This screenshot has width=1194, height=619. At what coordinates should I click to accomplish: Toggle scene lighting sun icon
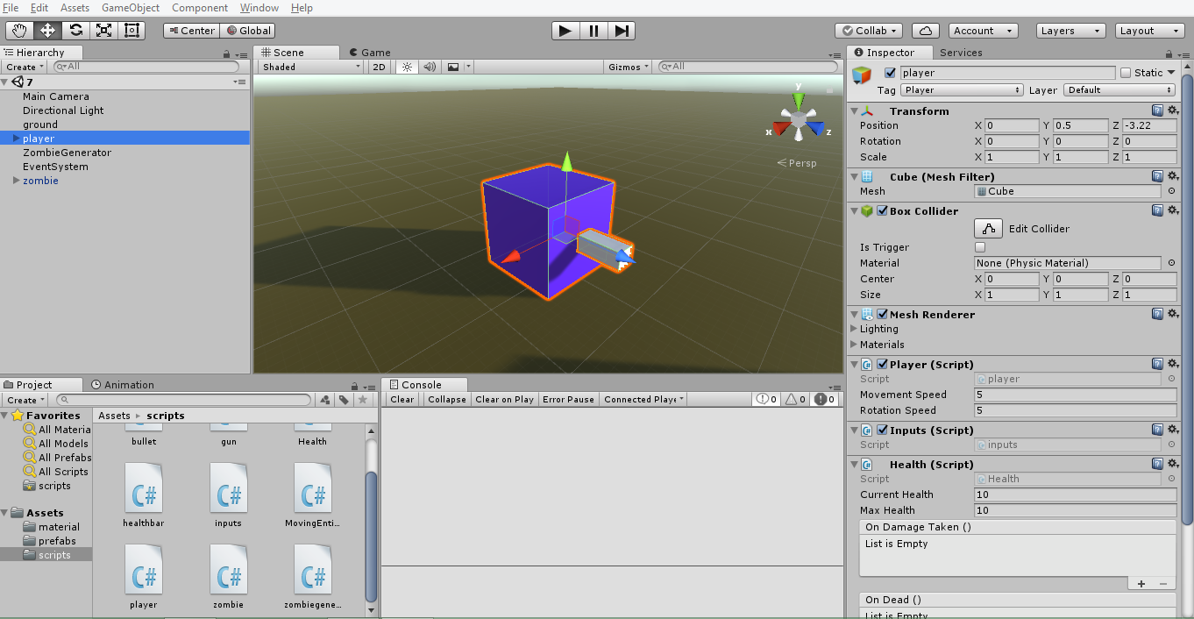point(407,67)
